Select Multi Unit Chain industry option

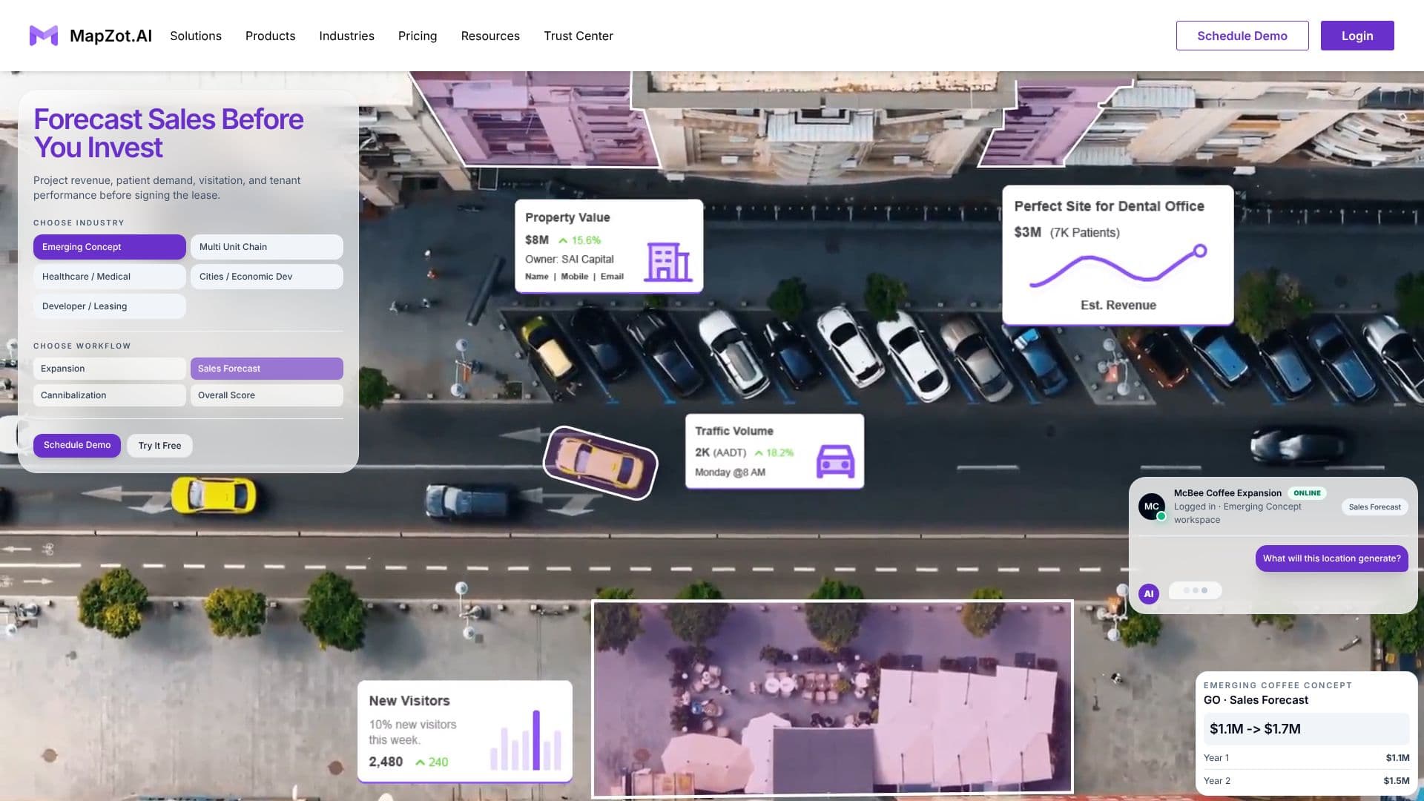tap(267, 247)
